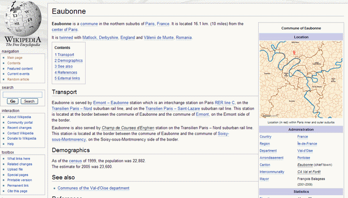Load a Random article
The image size is (348, 198).
click(x=18, y=79)
